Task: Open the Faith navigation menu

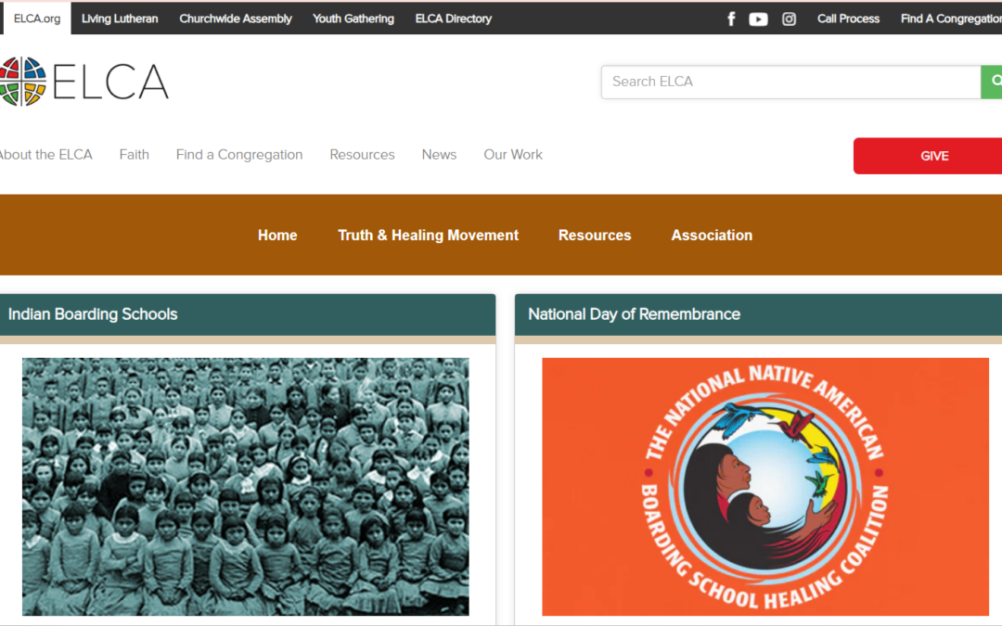Action: (135, 155)
